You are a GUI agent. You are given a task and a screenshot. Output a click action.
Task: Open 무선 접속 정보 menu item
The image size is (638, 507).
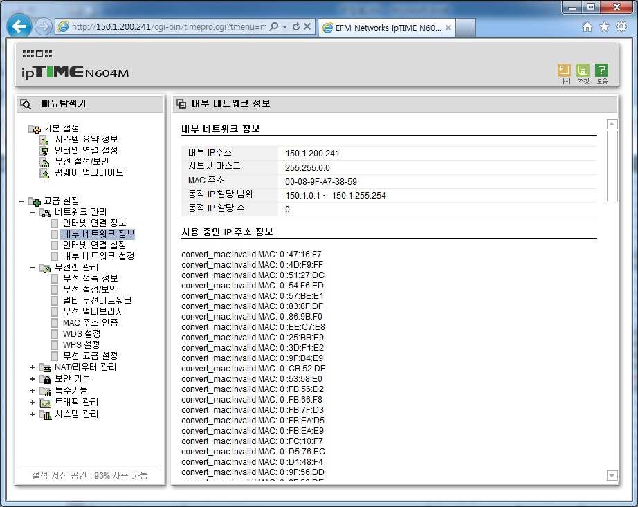pos(91,278)
